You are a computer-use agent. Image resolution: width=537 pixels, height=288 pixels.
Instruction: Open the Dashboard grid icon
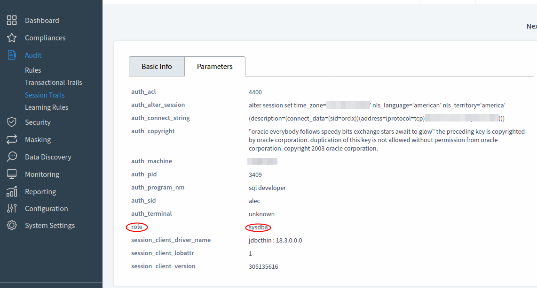(13, 20)
